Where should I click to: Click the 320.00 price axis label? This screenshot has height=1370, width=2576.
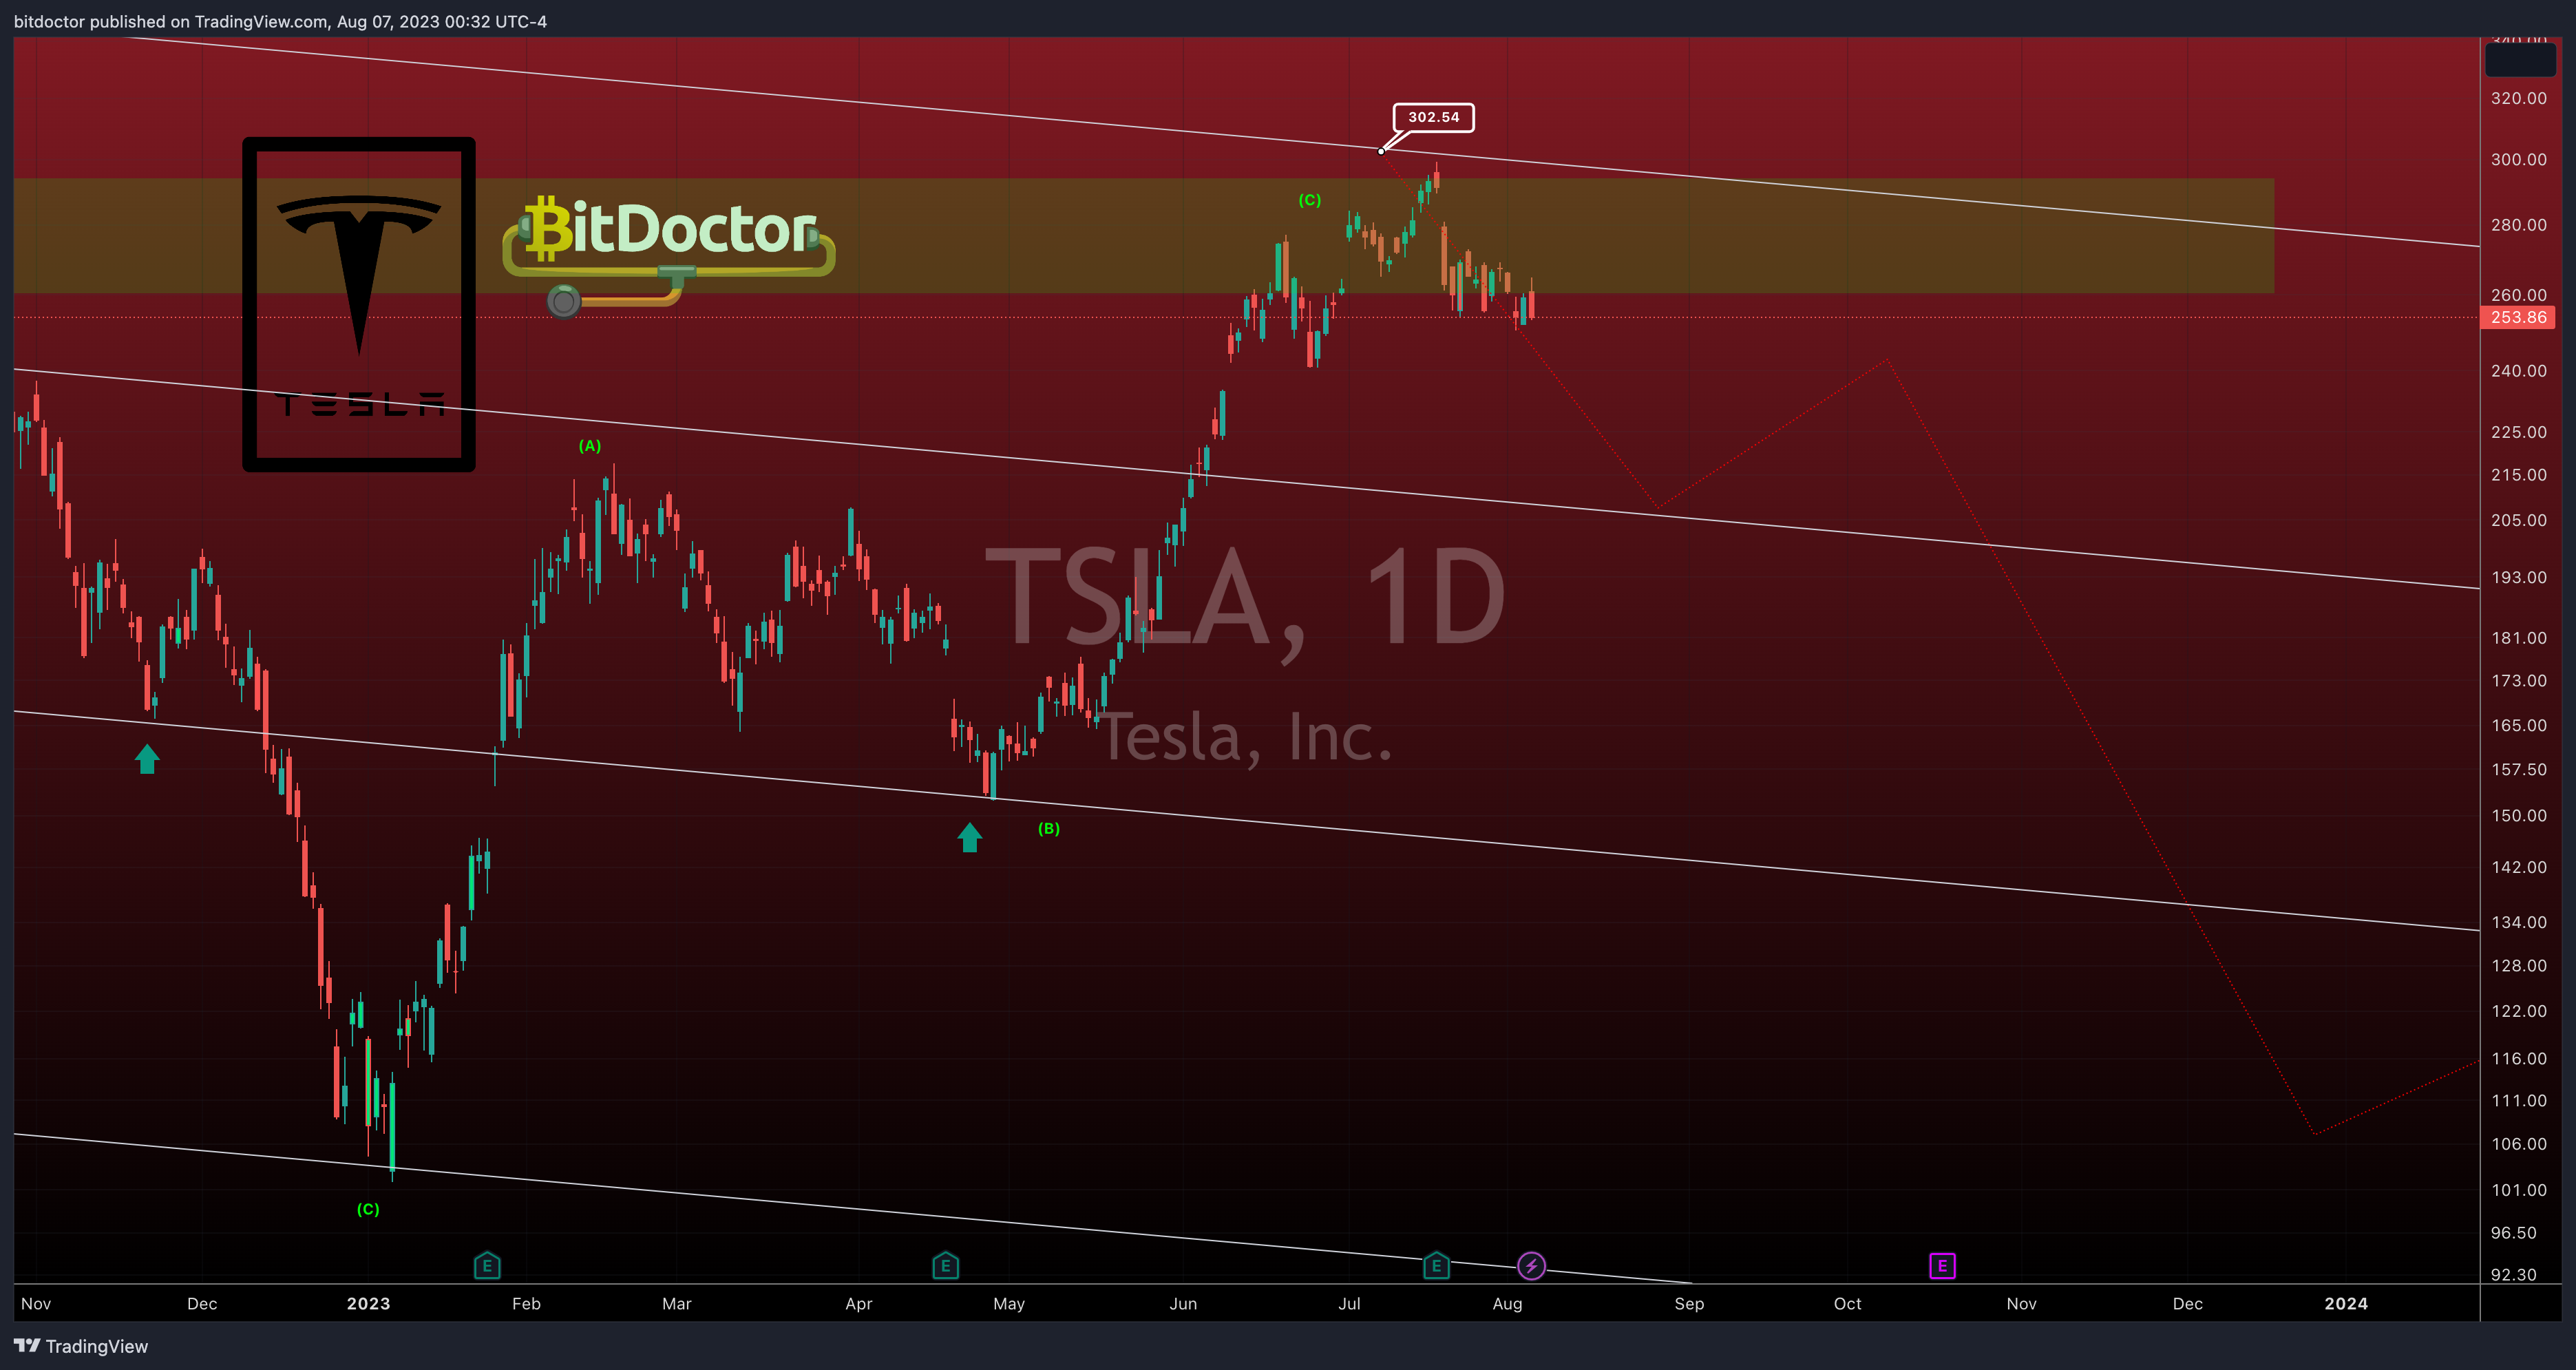pyautogui.click(x=2519, y=98)
